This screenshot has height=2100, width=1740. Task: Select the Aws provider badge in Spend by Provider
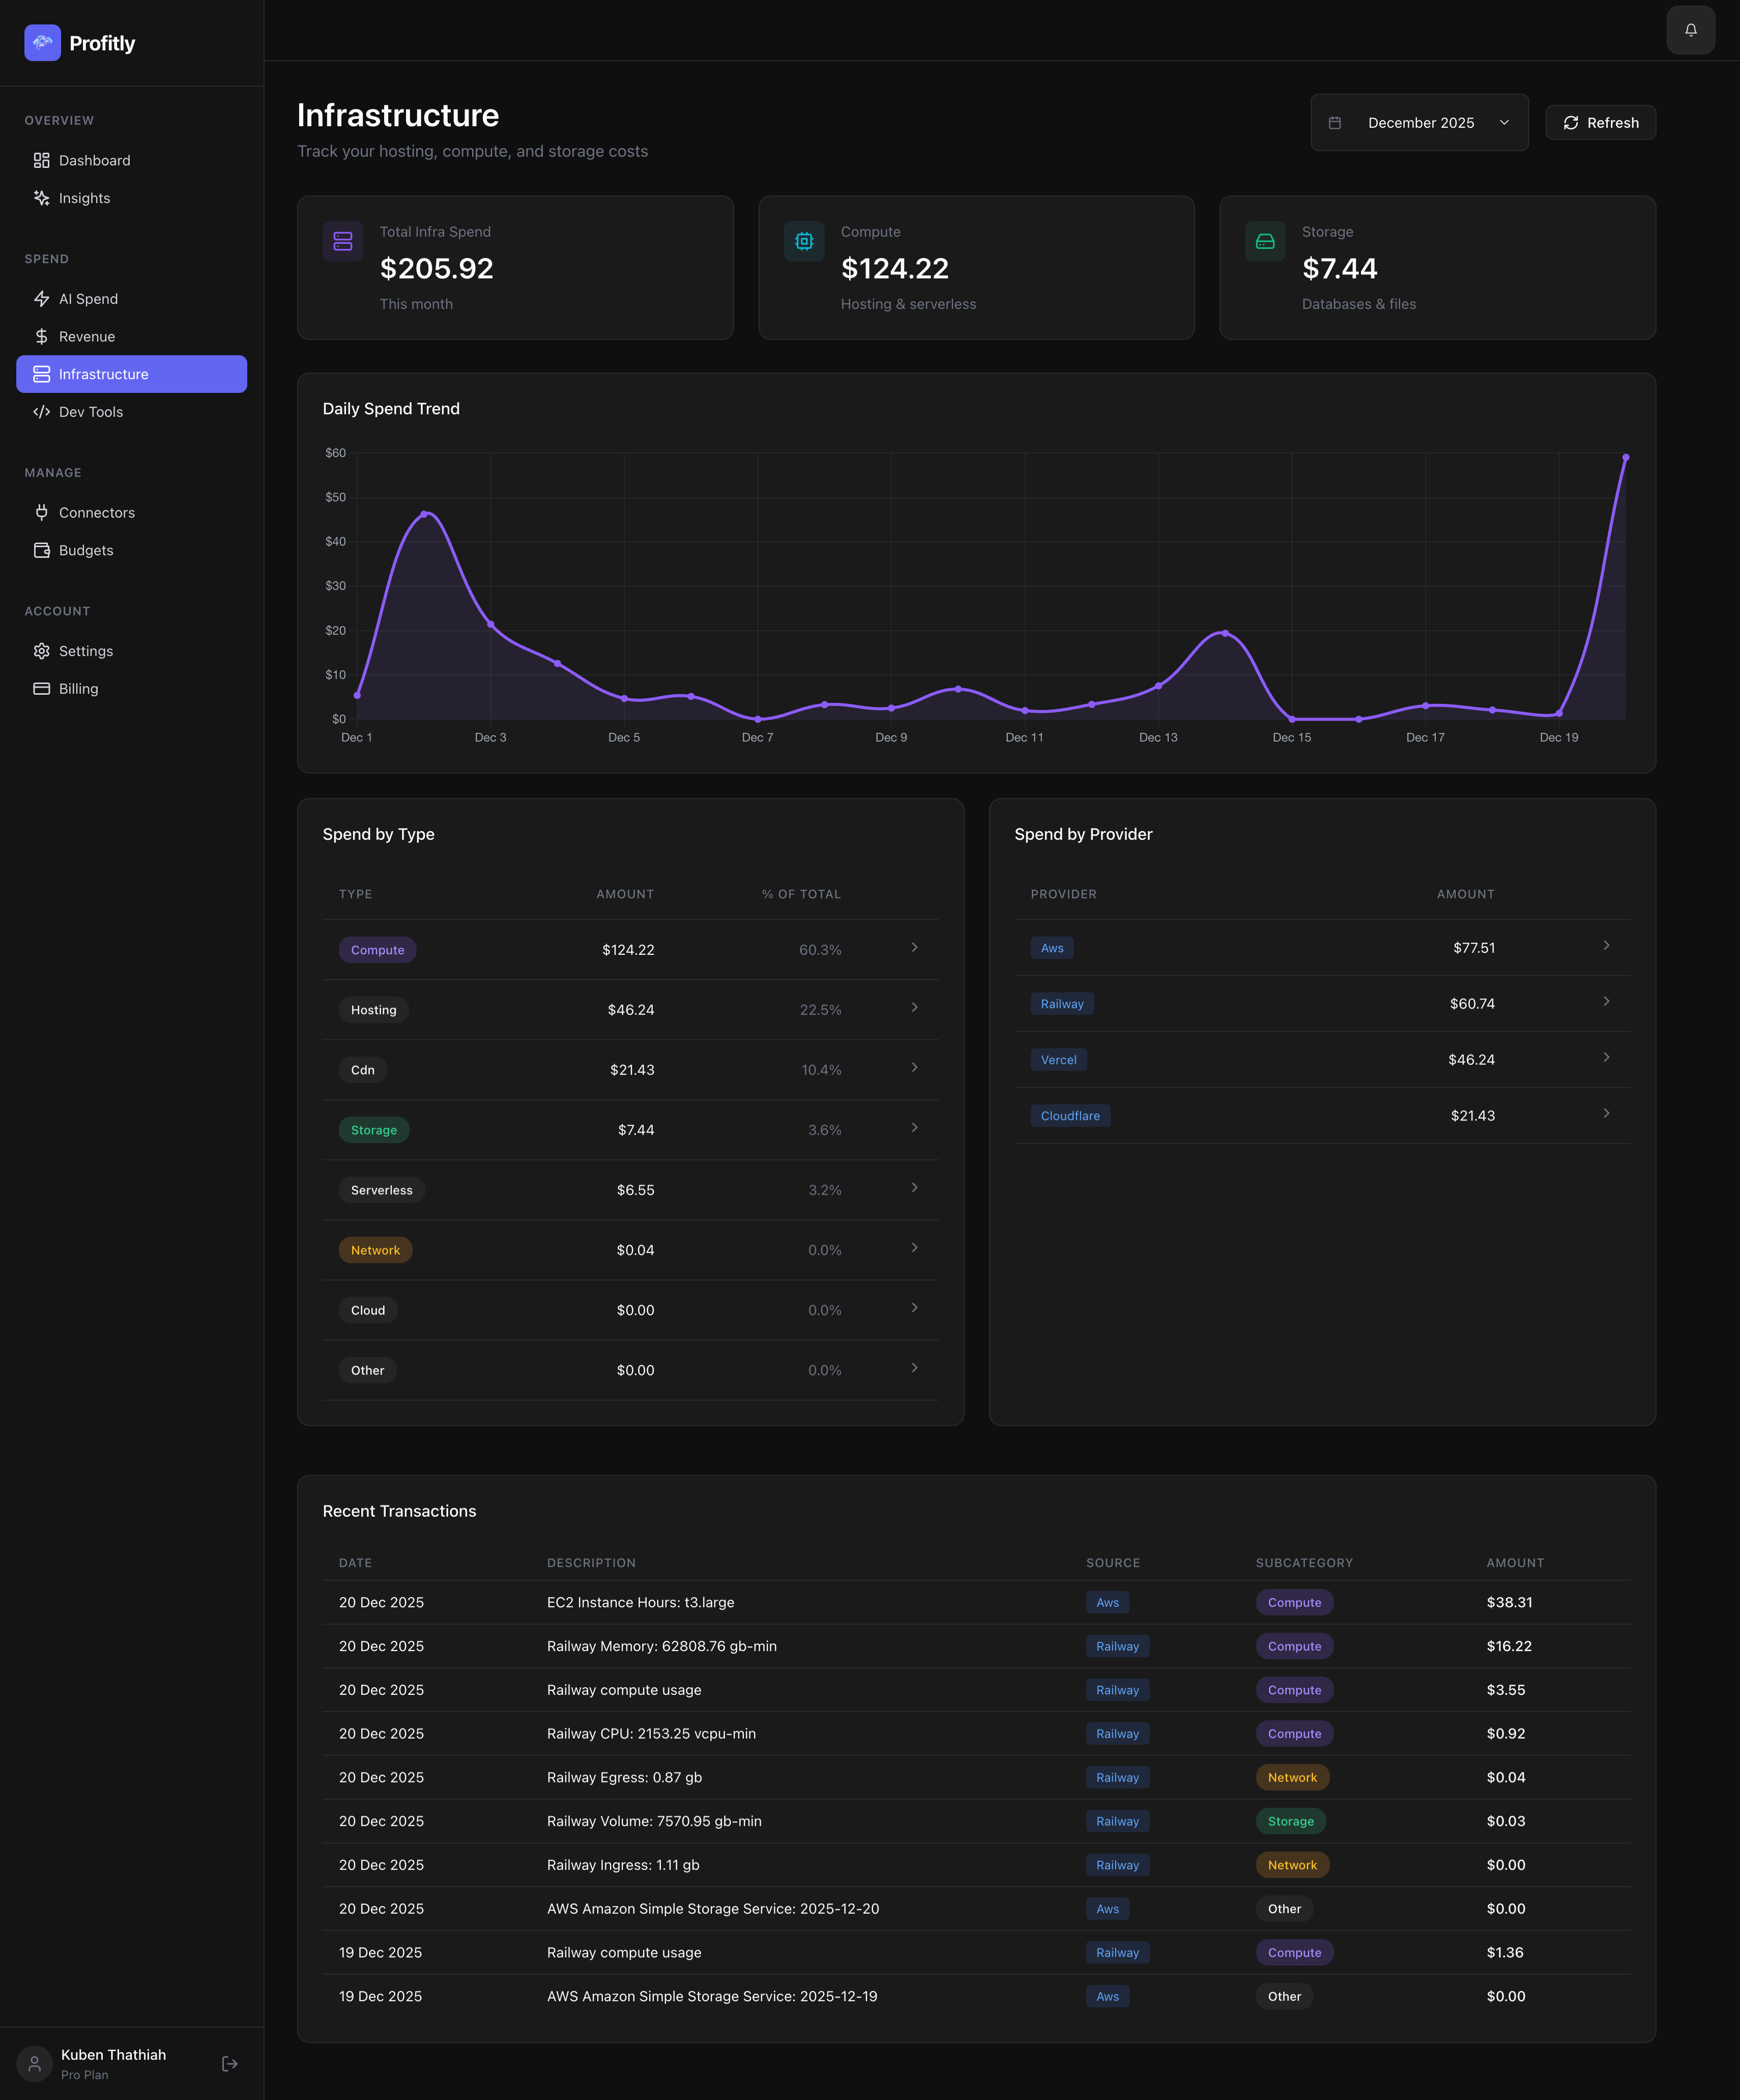(x=1052, y=948)
